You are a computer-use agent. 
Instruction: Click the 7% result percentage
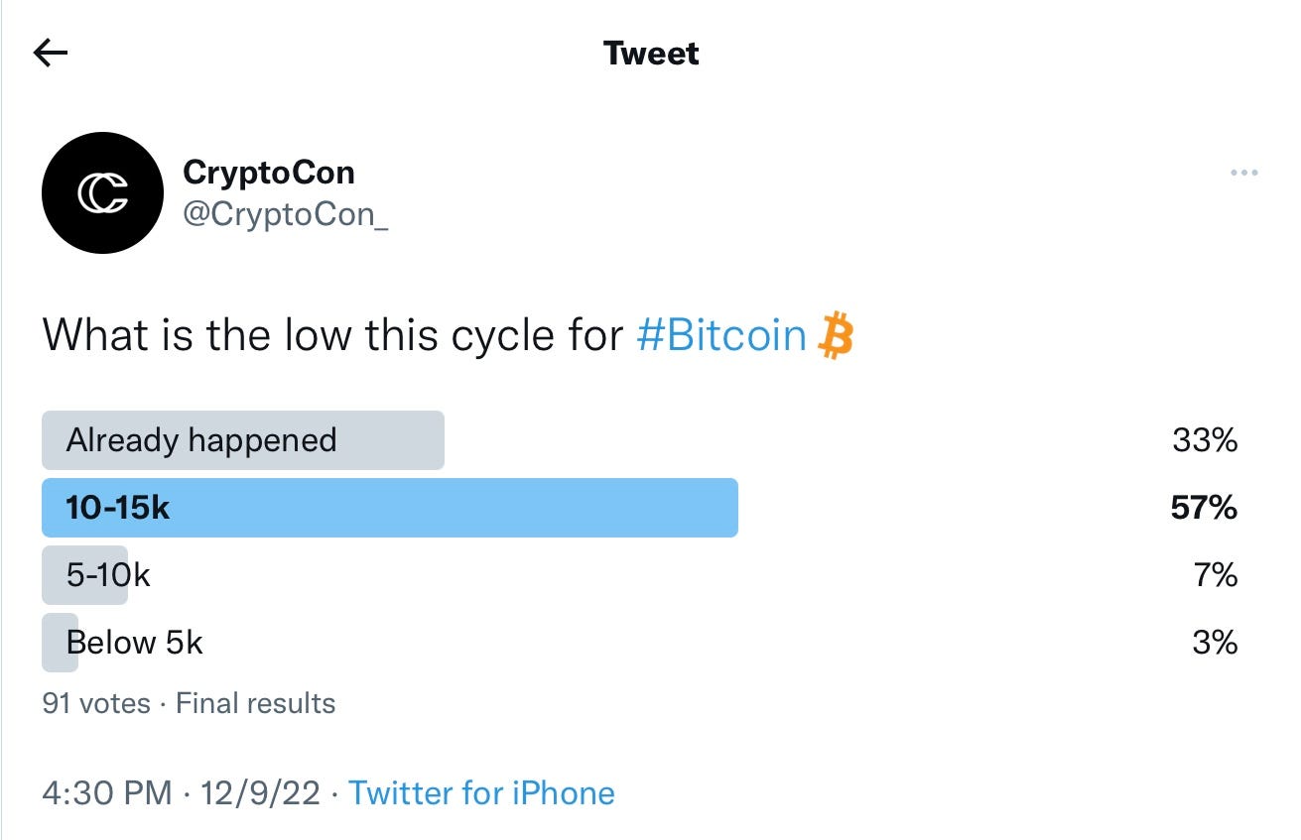tap(1217, 575)
